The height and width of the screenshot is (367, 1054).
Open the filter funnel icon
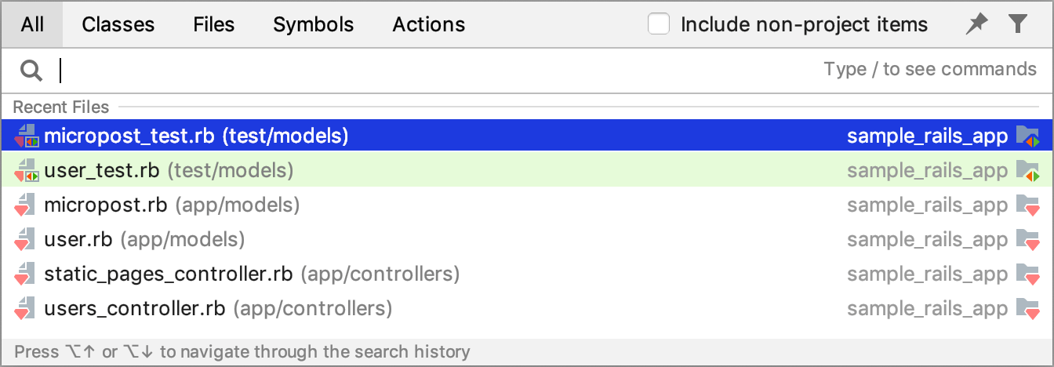pyautogui.click(x=1018, y=24)
